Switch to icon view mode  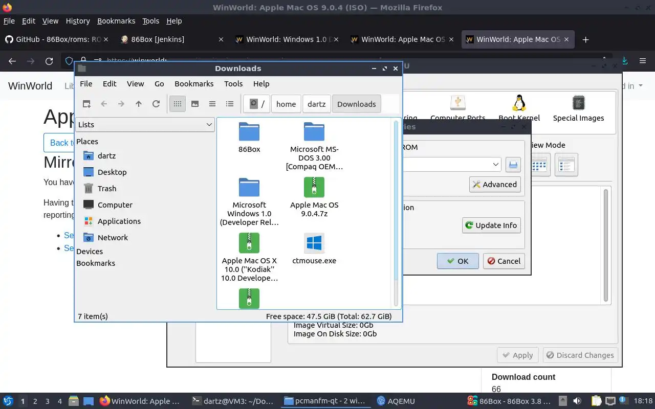point(178,104)
